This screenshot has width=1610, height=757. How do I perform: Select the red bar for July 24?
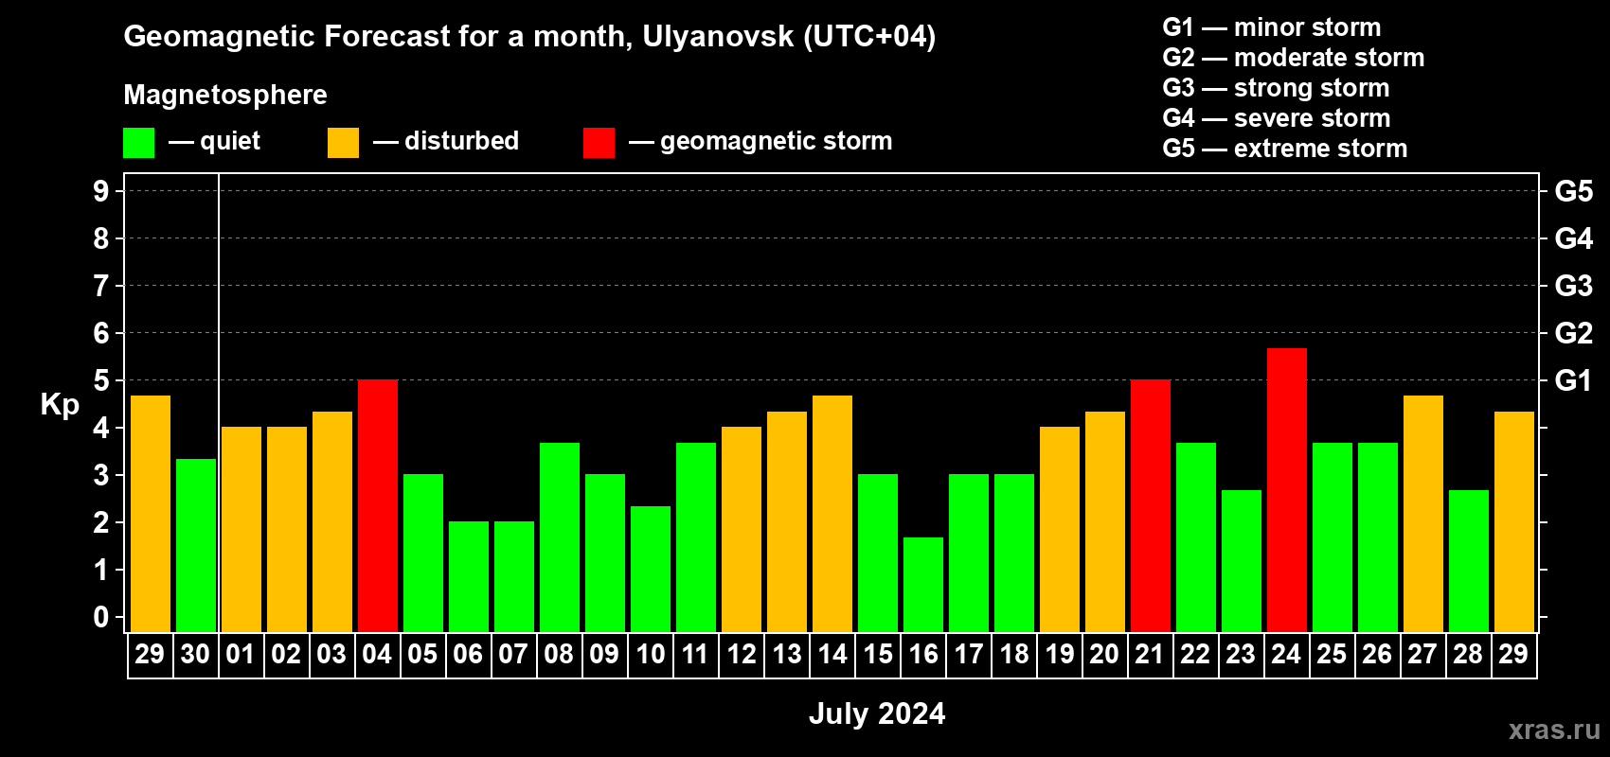point(1286,490)
